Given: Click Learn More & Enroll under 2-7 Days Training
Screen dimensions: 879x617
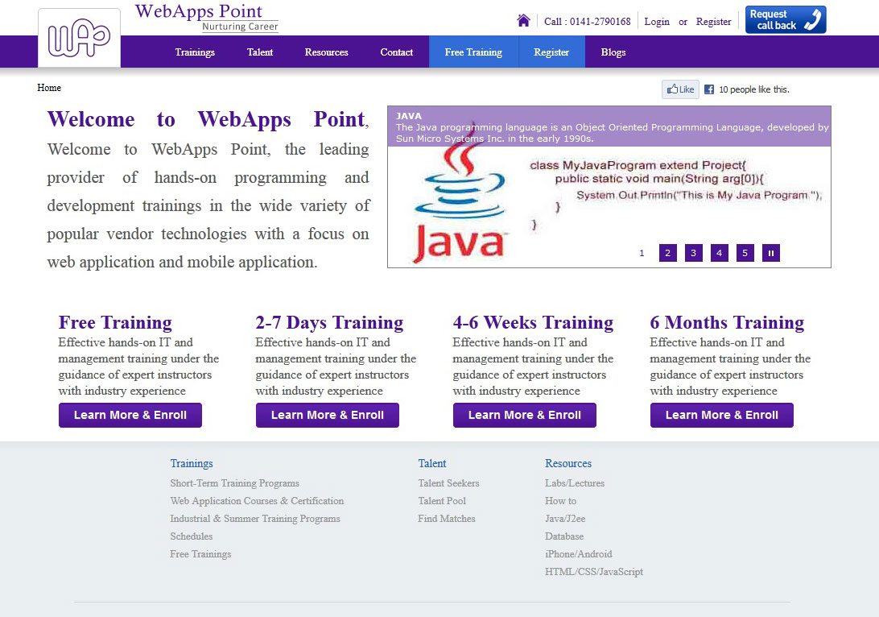Looking at the screenshot, I should [x=328, y=415].
